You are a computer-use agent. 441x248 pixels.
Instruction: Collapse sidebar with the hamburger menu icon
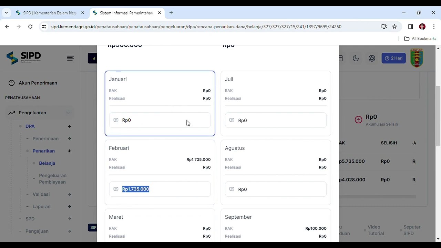coord(71,58)
